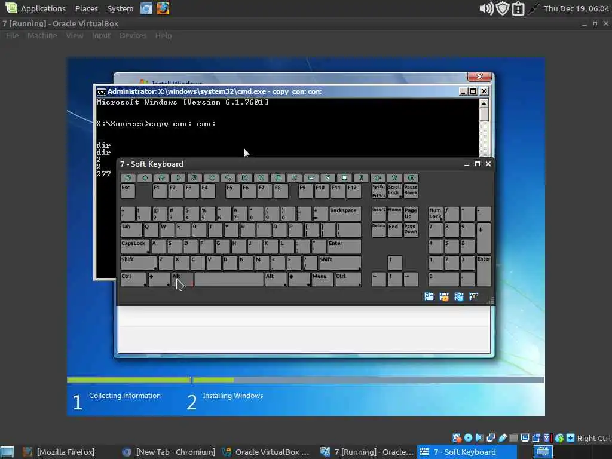Toggle the Num Lock key

[436, 213]
